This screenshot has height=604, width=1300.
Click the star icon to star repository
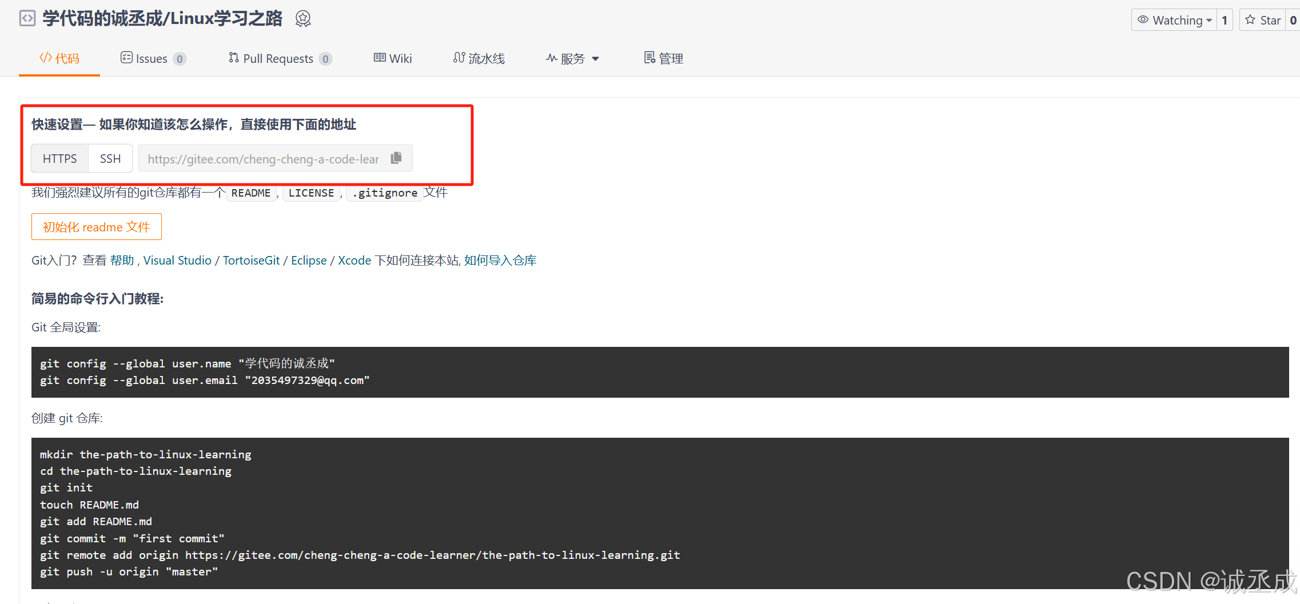pos(1250,20)
